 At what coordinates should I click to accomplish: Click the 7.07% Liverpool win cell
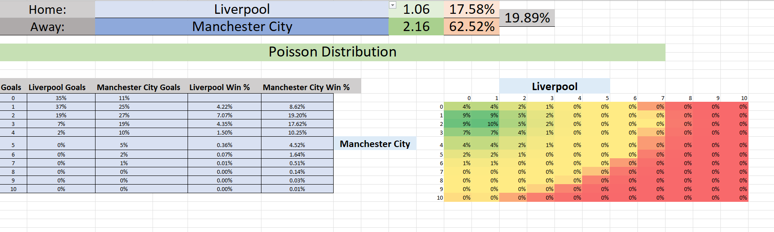point(224,116)
